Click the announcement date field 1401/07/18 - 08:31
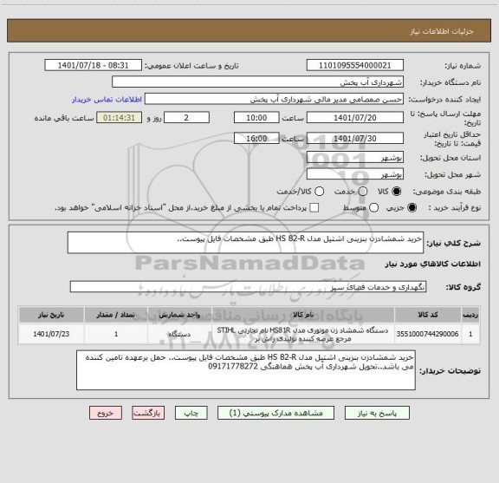This screenshot has width=499, height=483. (x=94, y=65)
